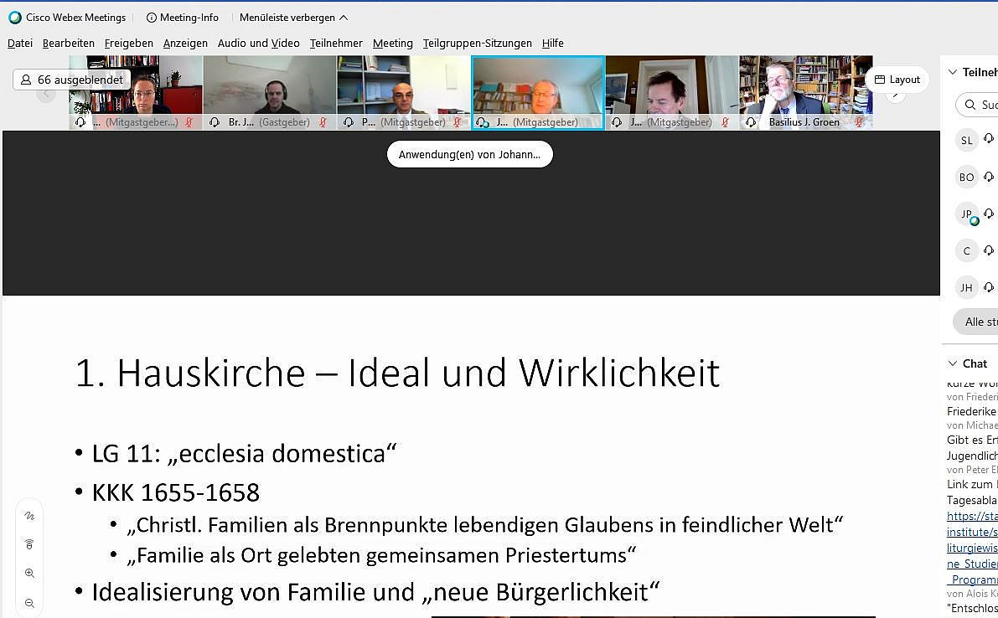The image size is (998, 618).
Task: Toggle Menüleiste verbergen to hide menu bar
Action: pos(293,18)
